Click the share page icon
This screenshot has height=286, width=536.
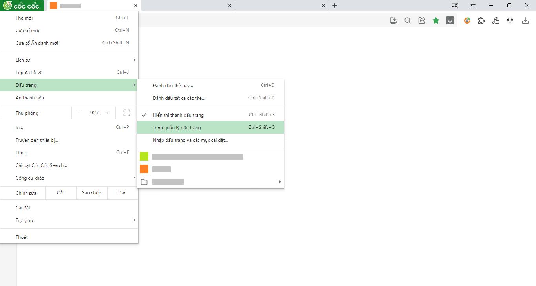point(422,20)
